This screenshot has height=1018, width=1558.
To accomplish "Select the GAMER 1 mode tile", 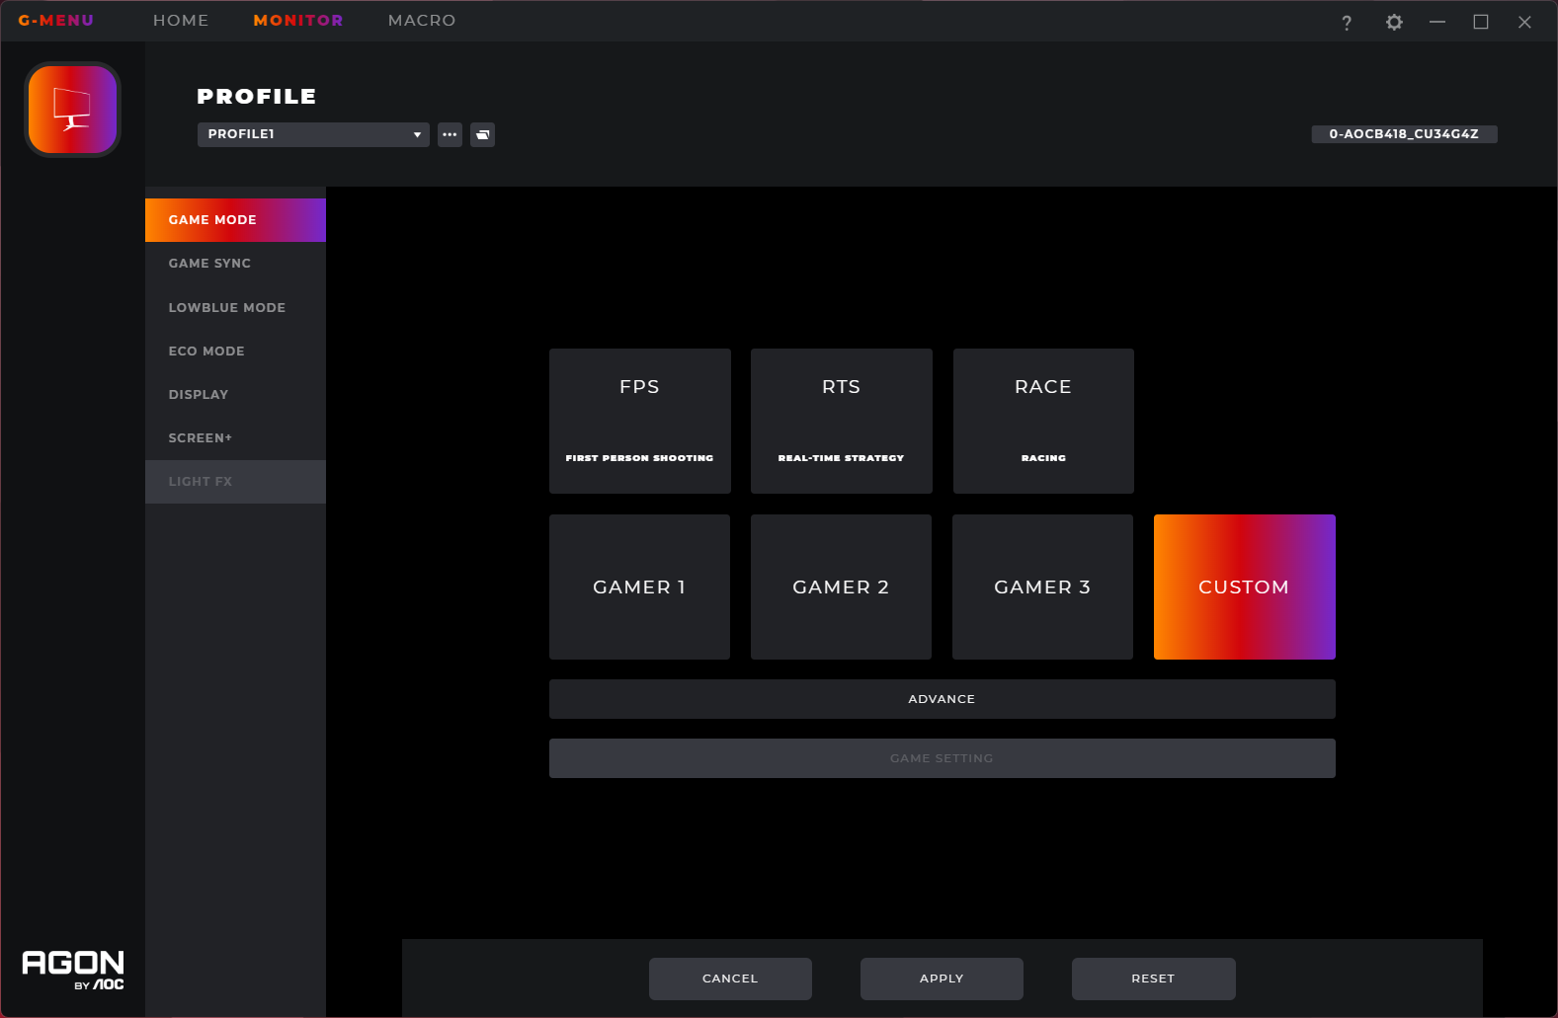I will (x=639, y=587).
